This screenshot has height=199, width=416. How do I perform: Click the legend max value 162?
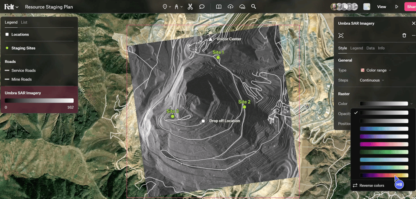[x=71, y=108]
